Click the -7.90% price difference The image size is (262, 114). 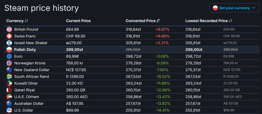[162, 70]
